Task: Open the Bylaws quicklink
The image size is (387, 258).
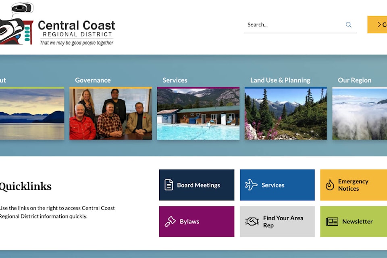Action: pos(196,221)
